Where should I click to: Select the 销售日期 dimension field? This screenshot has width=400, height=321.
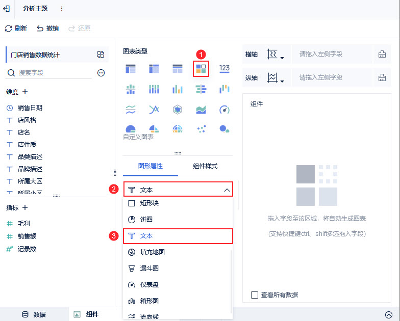tap(30, 108)
